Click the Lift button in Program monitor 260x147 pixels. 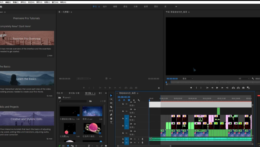pos(233,88)
